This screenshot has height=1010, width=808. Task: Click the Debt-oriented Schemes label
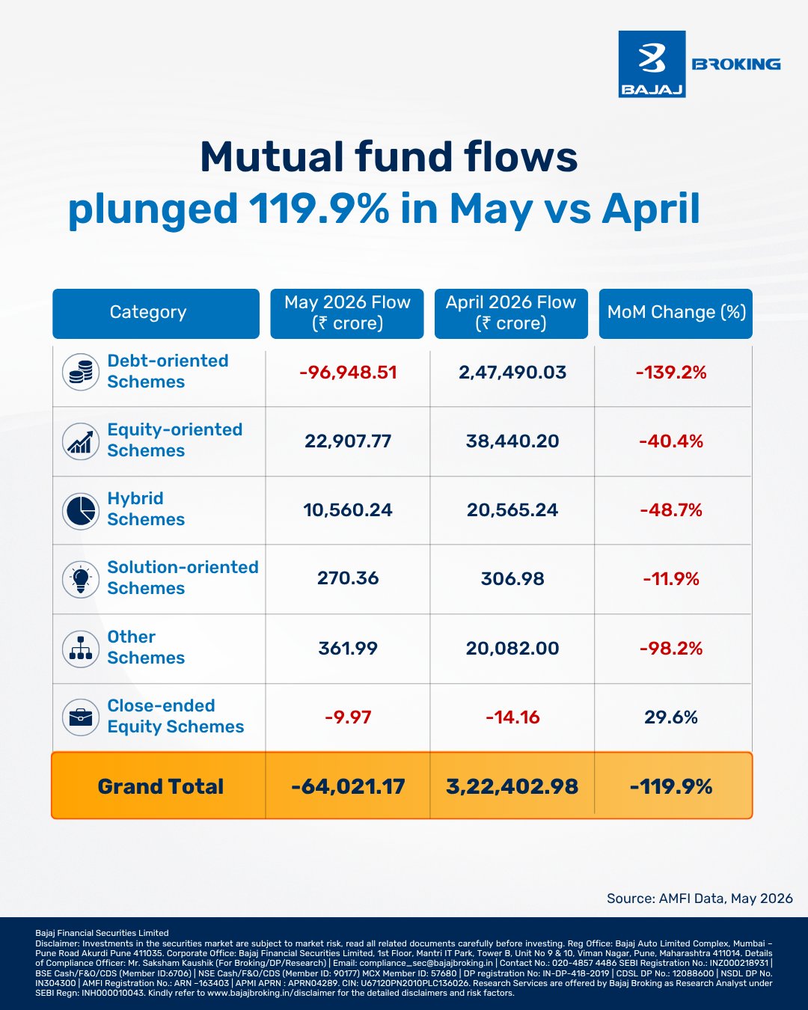pyautogui.click(x=168, y=371)
